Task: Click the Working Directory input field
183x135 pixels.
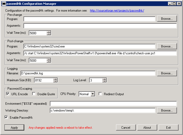Action: (103, 110)
